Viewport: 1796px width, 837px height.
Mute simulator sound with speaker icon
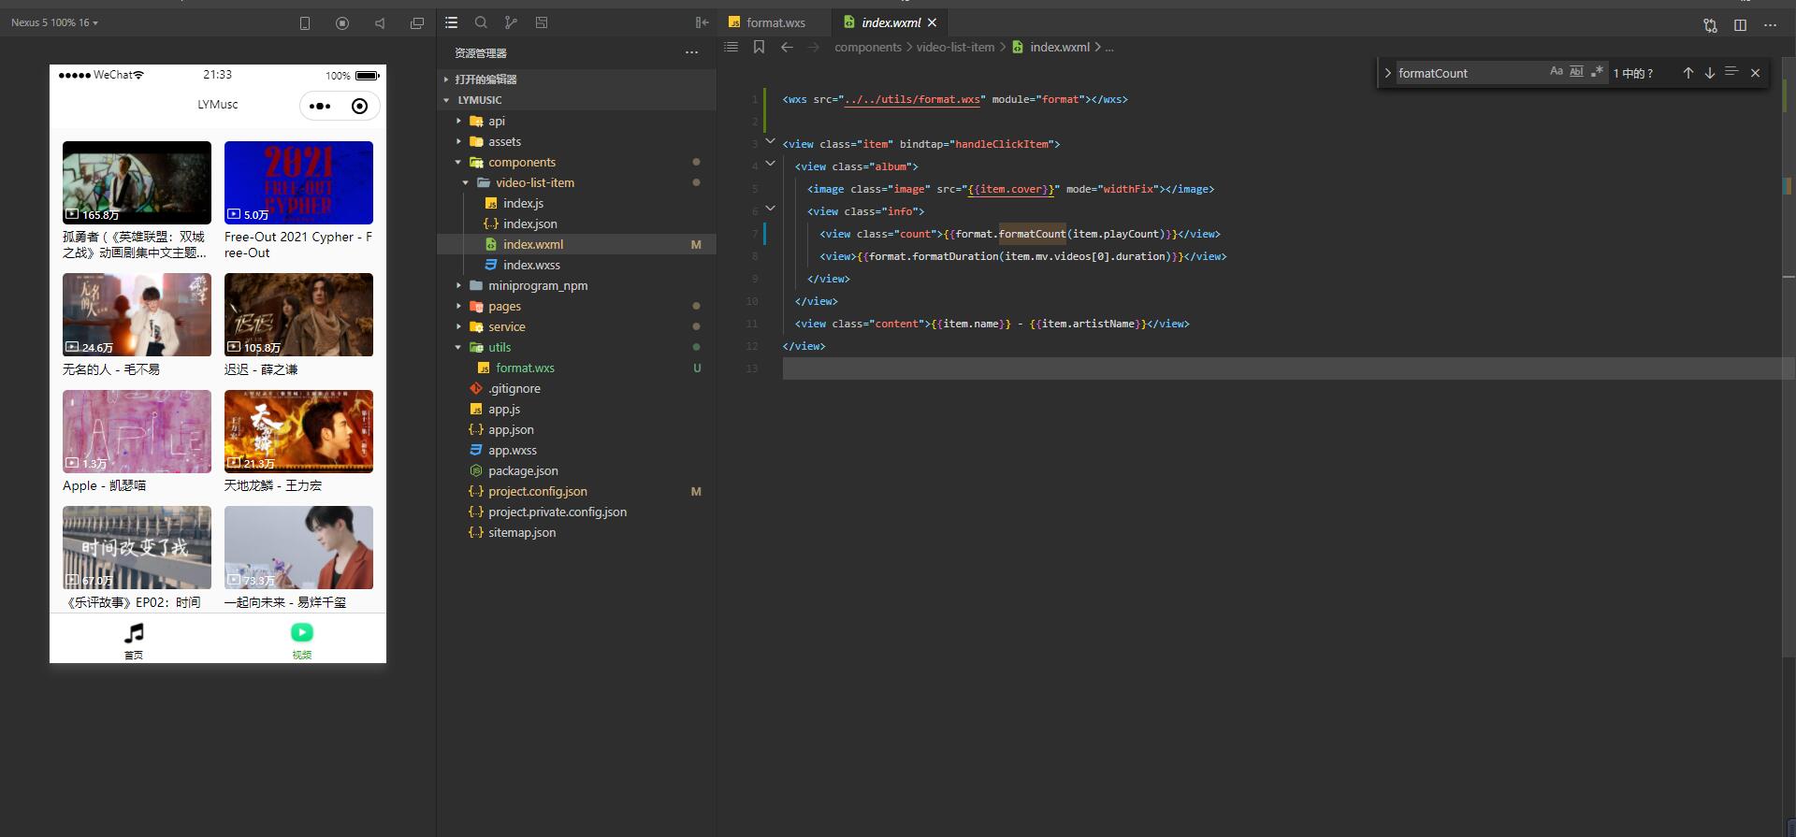pos(380,23)
